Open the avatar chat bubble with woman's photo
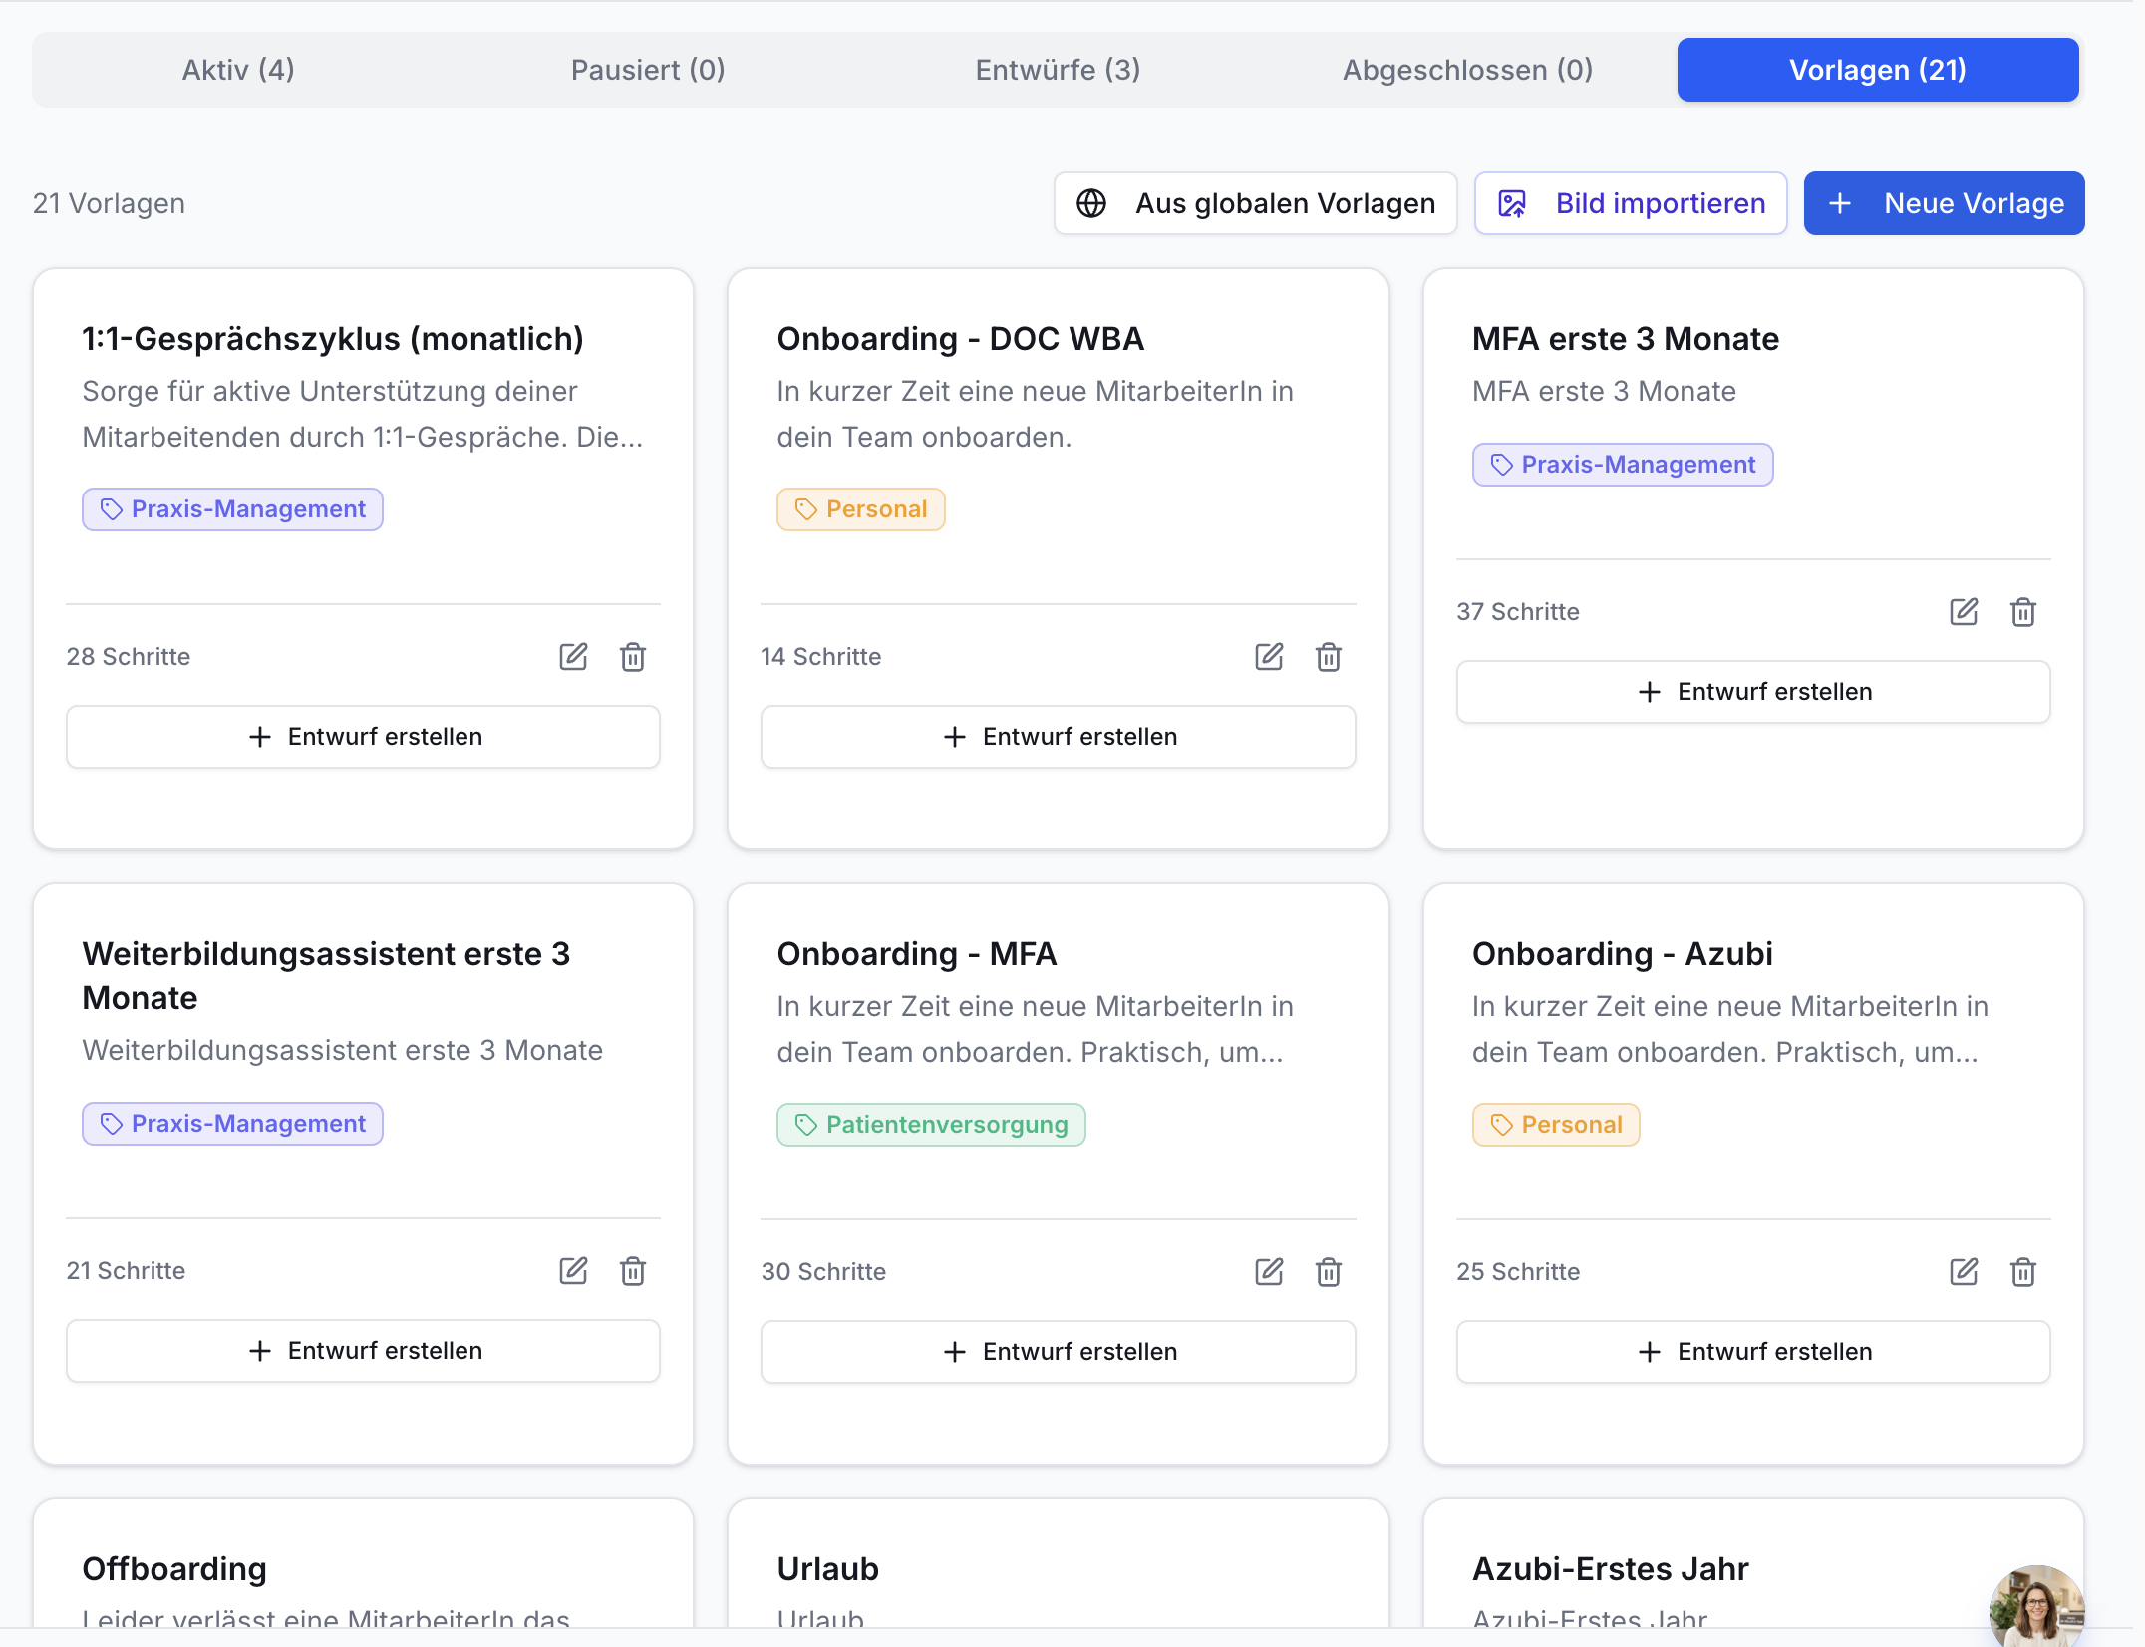The height and width of the screenshot is (1647, 2145). point(2036,1607)
